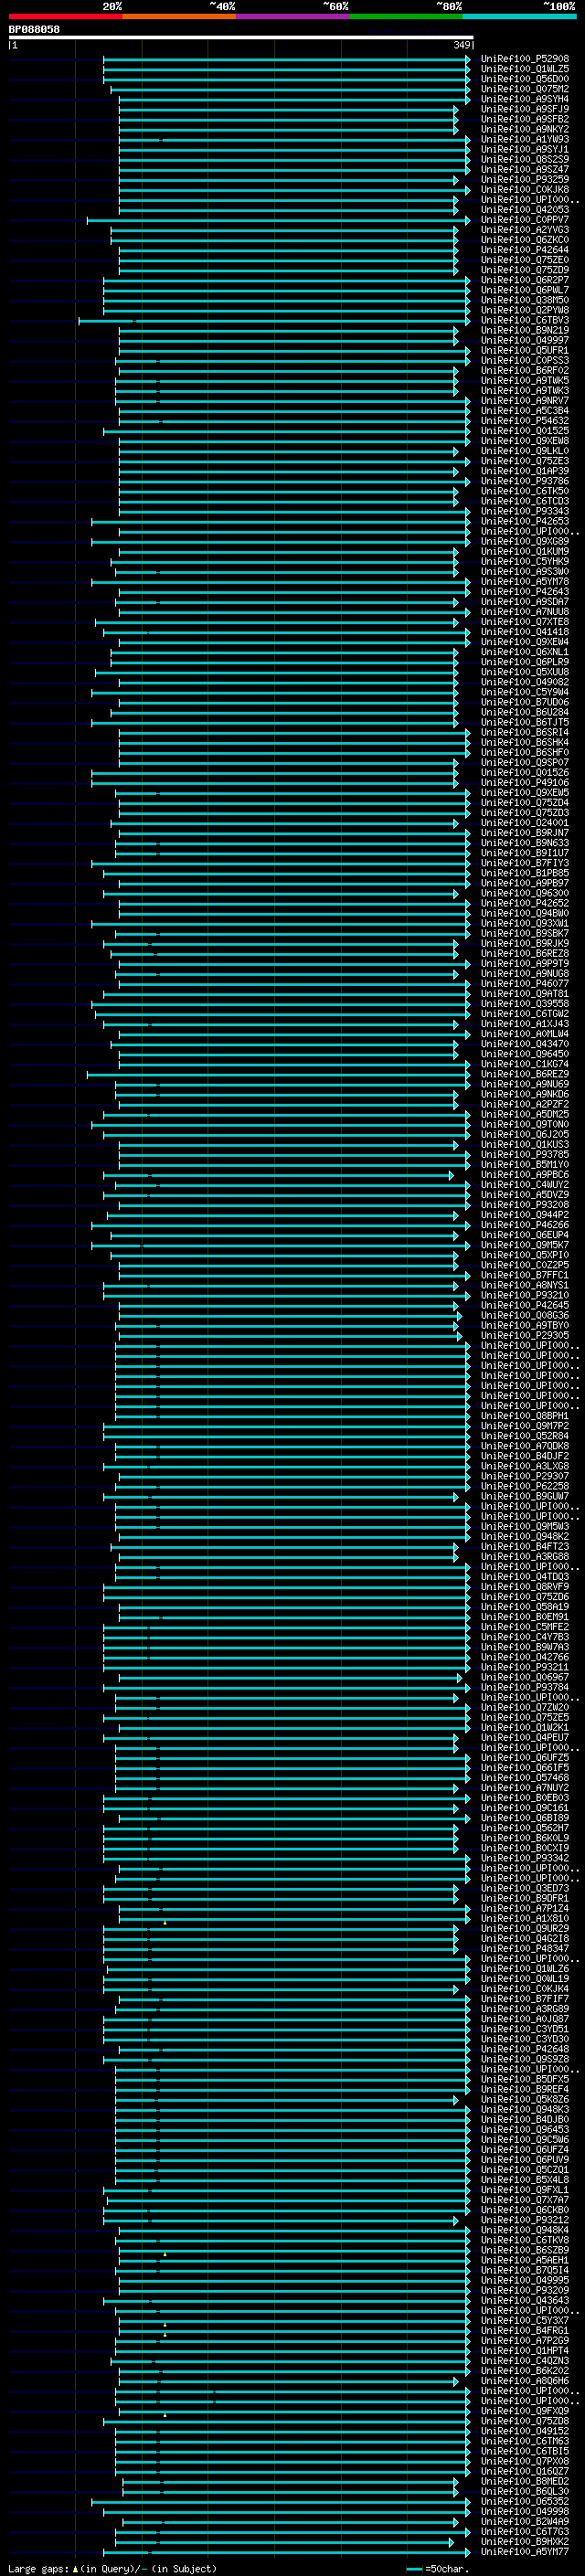Select hit label UniRef100_P29305
This screenshot has height=2576, width=585.
(525, 1336)
